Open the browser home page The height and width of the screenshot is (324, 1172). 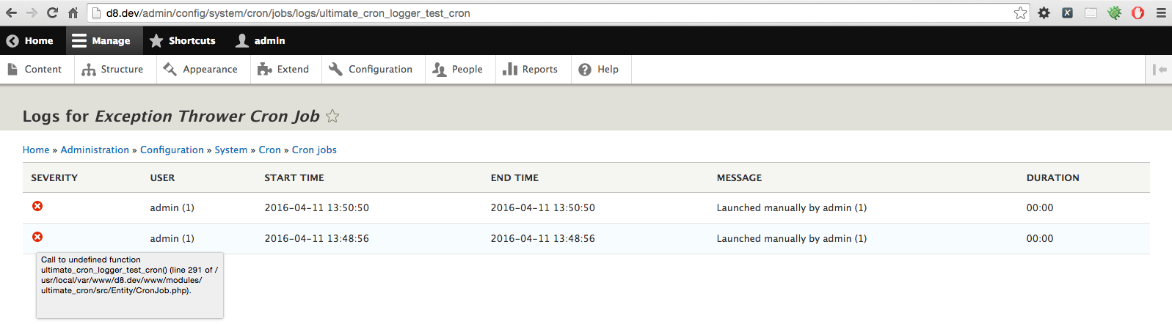[x=73, y=12]
